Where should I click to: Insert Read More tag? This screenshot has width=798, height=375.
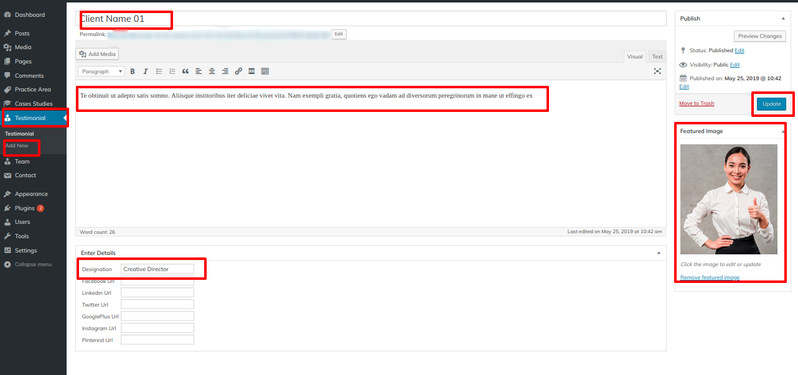251,72
